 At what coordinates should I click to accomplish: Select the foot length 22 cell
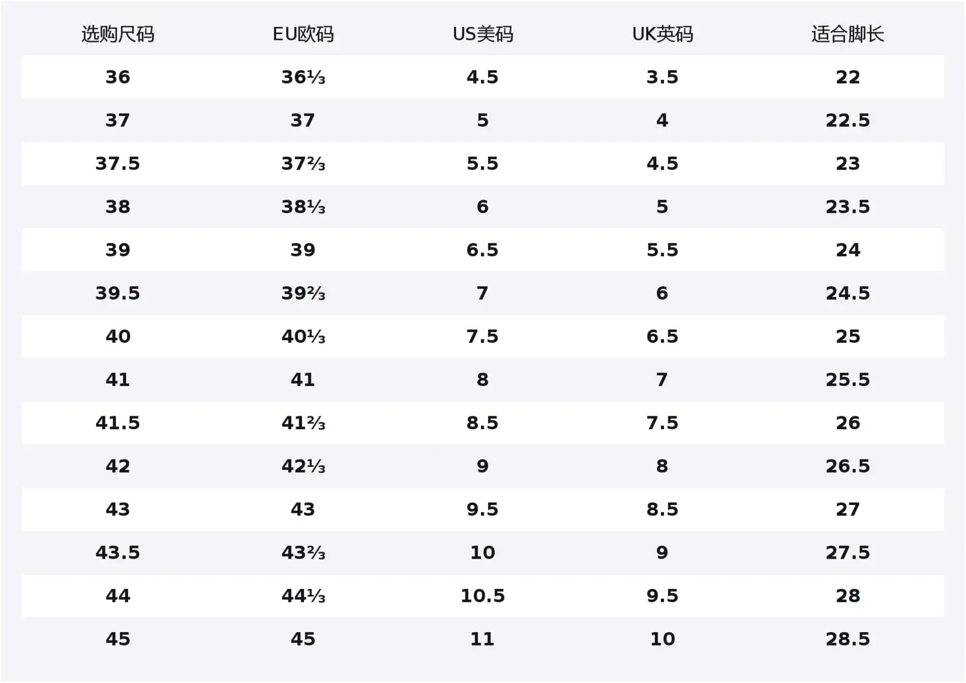point(848,77)
